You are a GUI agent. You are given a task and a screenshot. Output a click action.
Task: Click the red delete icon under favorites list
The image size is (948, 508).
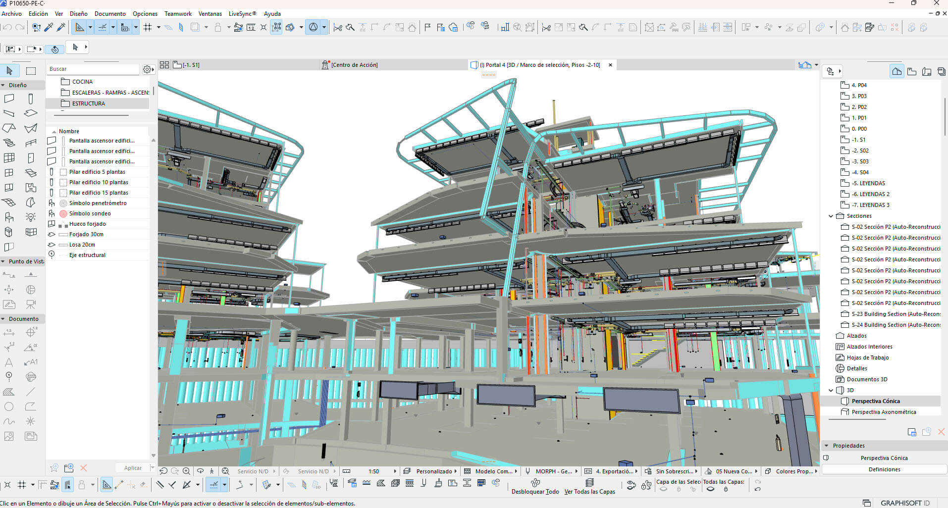coord(84,468)
